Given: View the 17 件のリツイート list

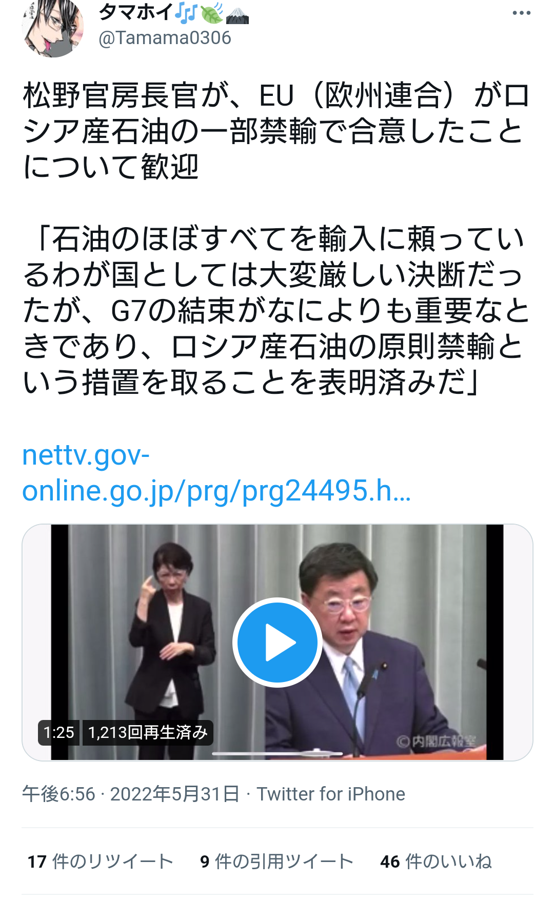Looking at the screenshot, I should (101, 862).
